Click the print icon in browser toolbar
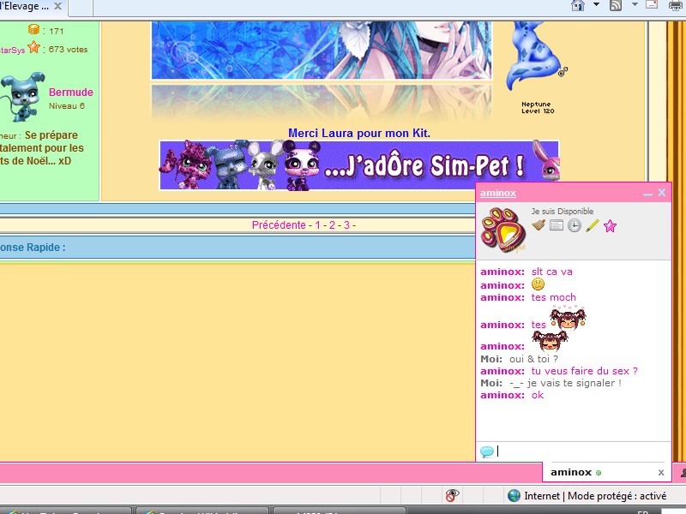686x514 pixels. tap(676, 5)
